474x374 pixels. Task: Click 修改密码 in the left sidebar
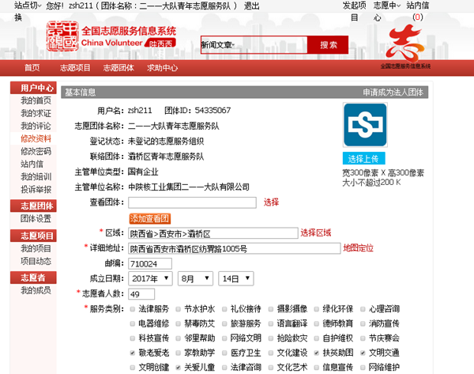36,151
